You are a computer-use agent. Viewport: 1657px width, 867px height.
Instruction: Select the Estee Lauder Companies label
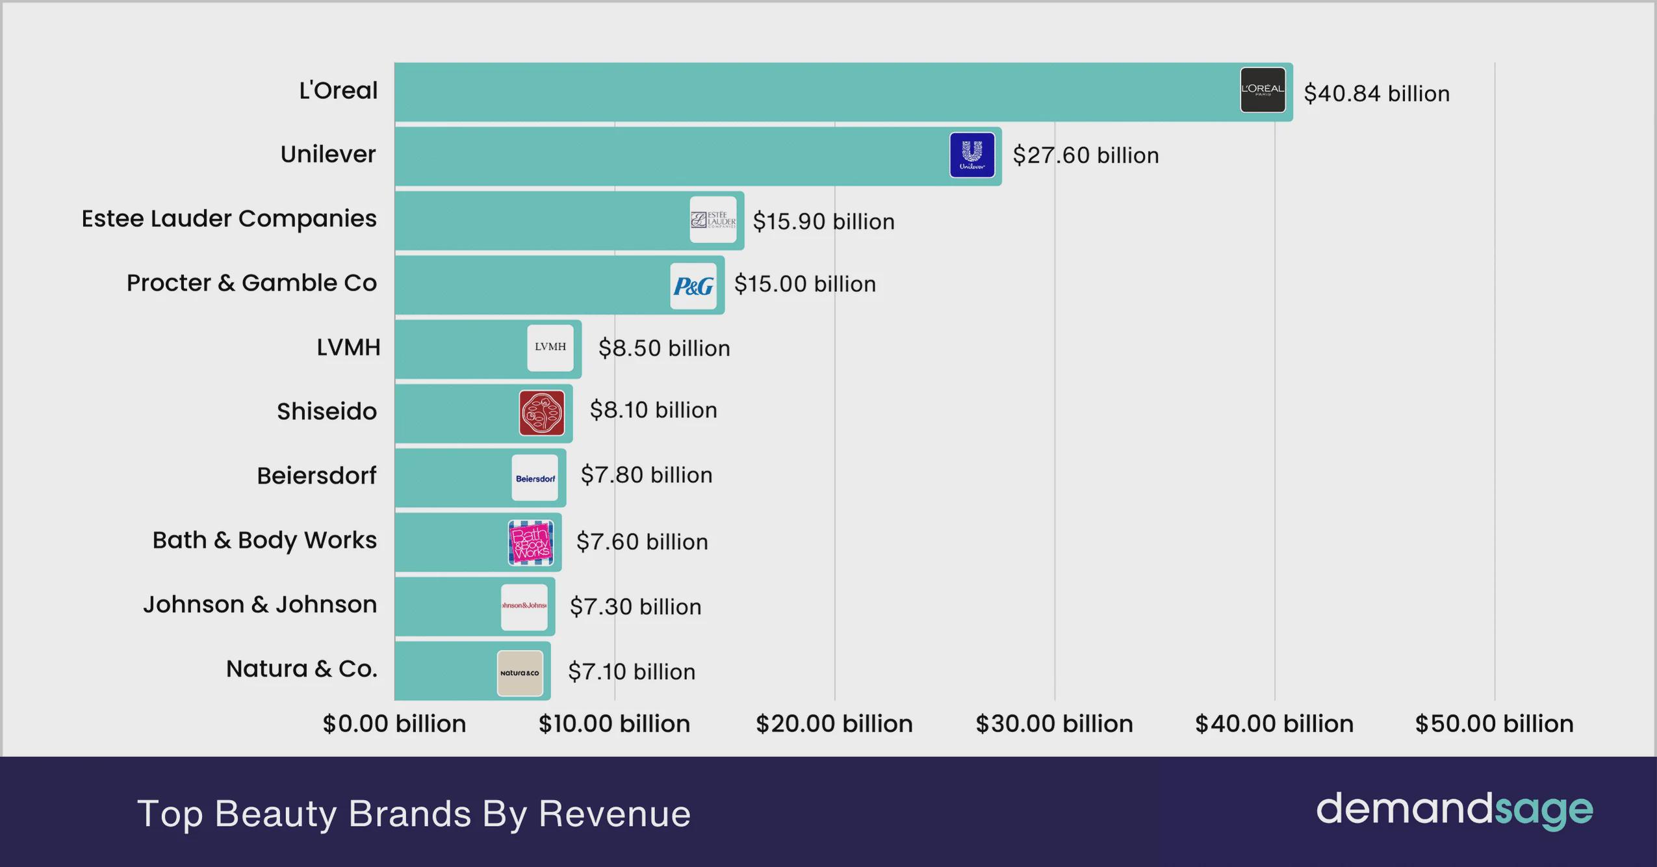229,218
